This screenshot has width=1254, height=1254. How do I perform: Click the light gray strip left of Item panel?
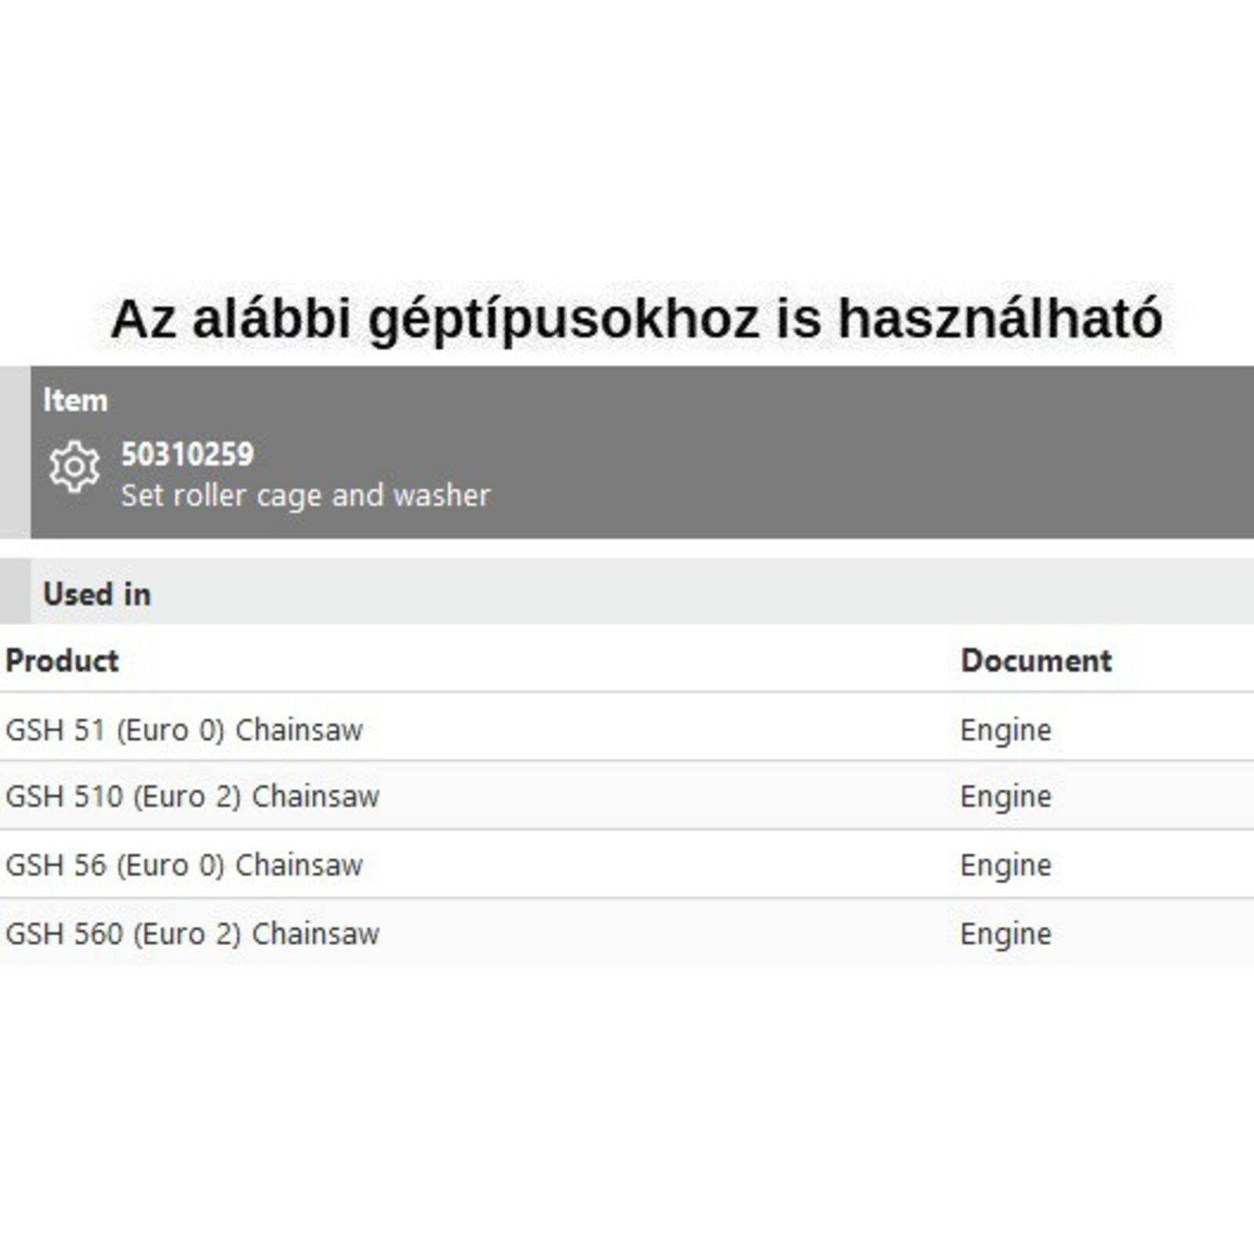pyautogui.click(x=15, y=452)
